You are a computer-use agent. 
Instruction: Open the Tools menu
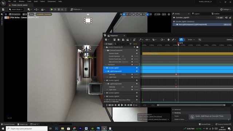29,1
